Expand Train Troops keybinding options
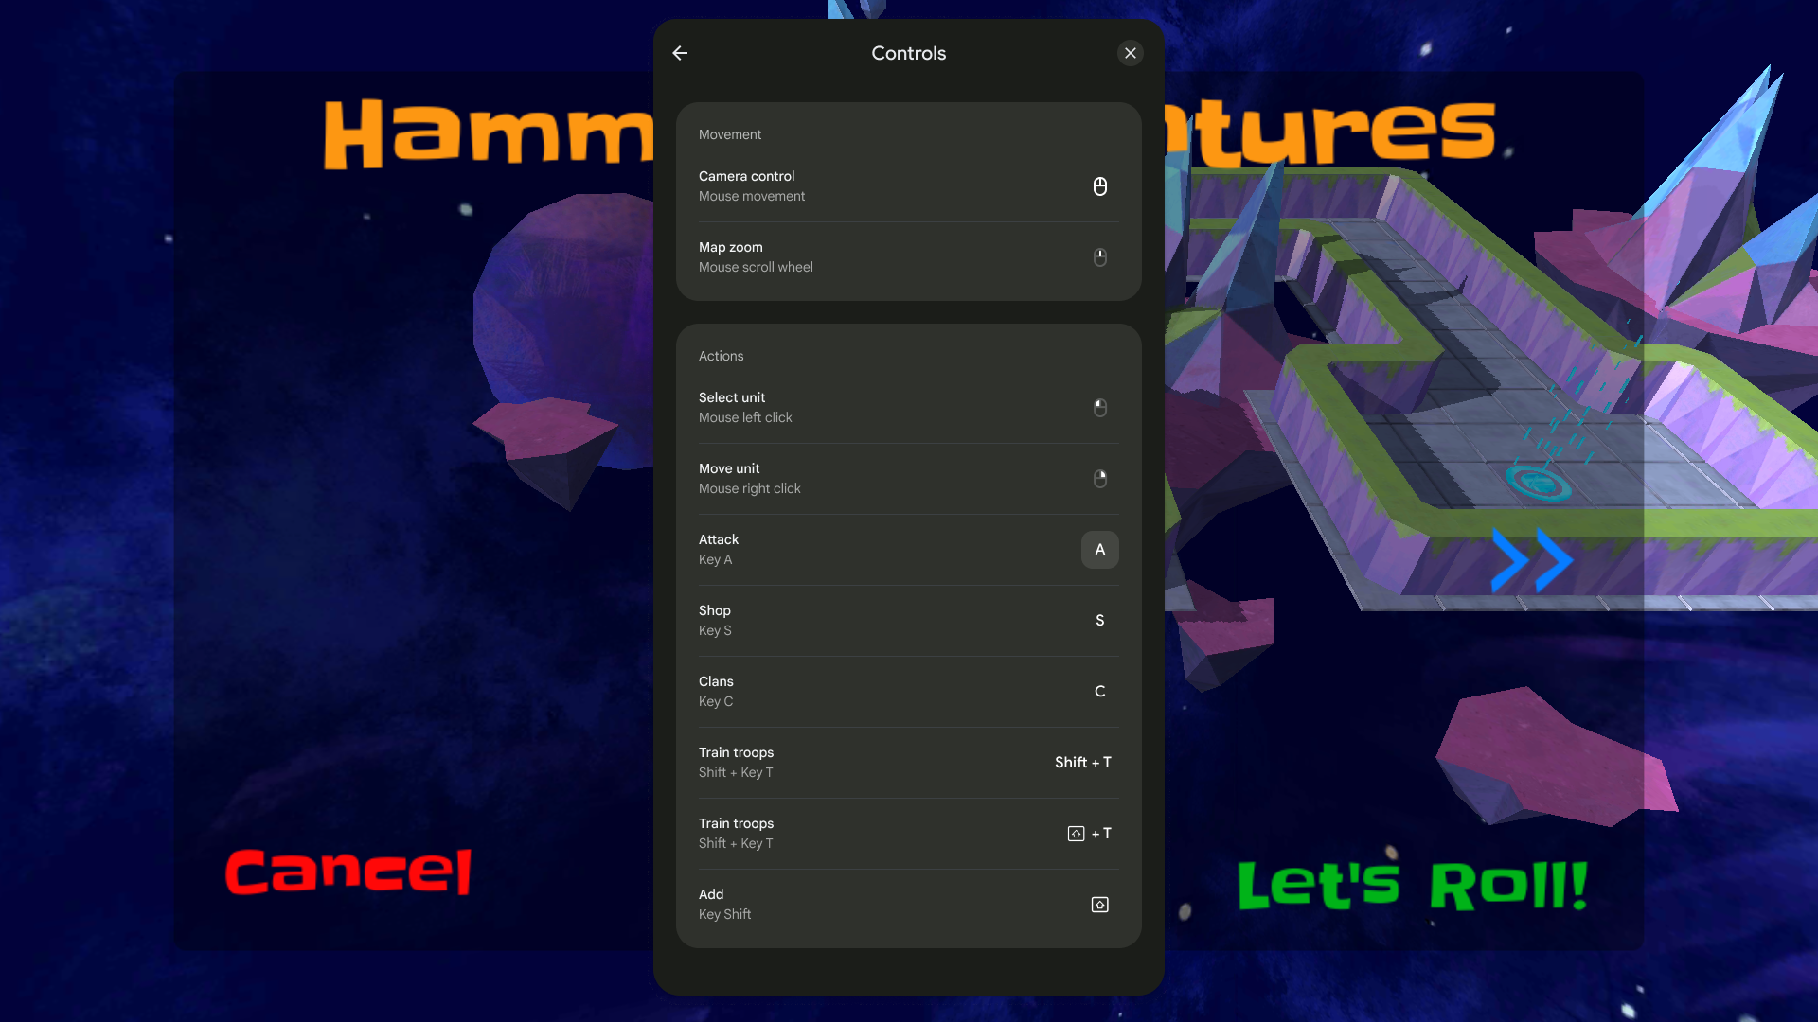This screenshot has width=1818, height=1022. click(x=908, y=761)
